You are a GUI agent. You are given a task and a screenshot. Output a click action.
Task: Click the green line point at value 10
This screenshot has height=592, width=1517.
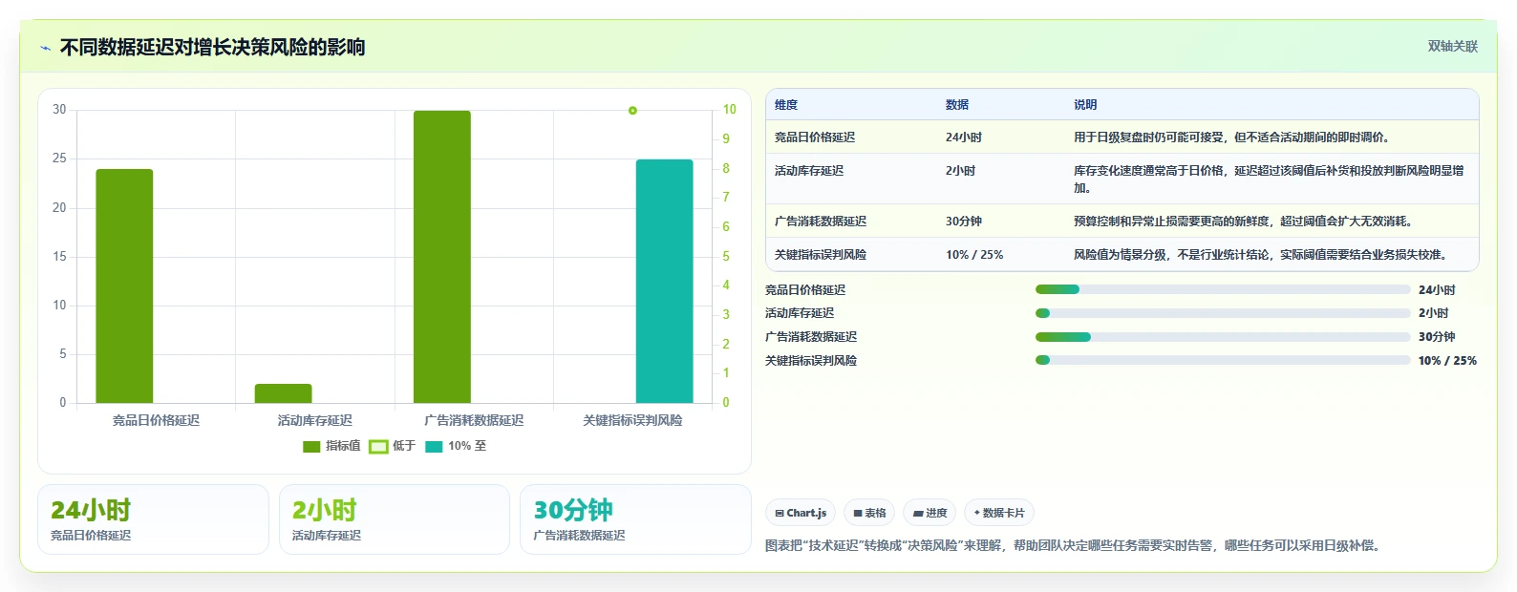click(632, 111)
